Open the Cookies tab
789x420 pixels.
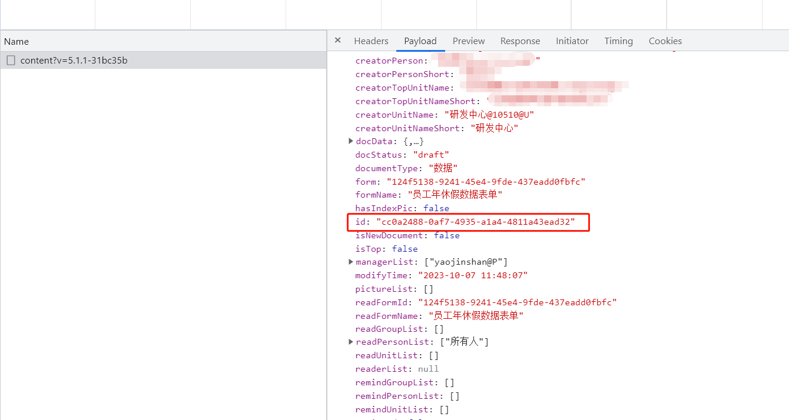click(665, 41)
